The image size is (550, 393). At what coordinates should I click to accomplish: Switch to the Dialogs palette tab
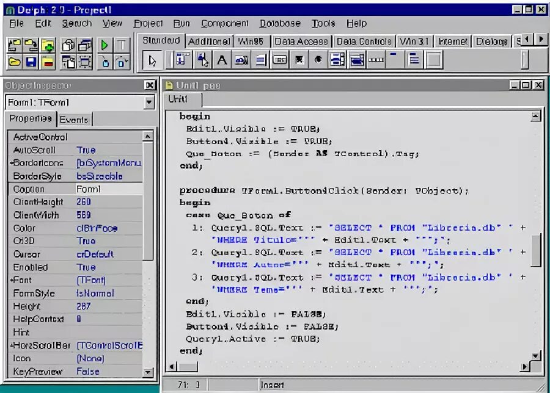(x=491, y=41)
